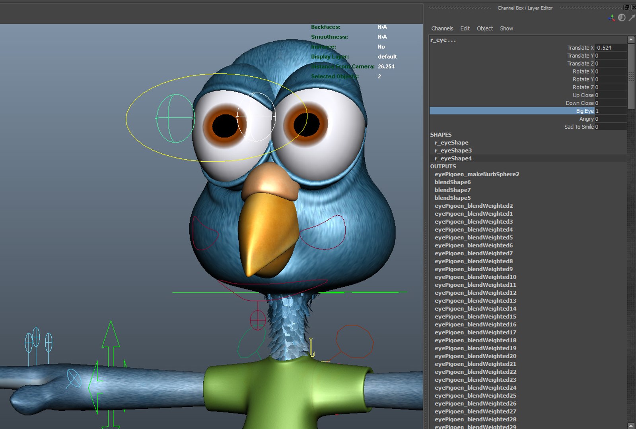The width and height of the screenshot is (636, 429).
Task: Click the Big Eye value field showing 1
Action: click(x=611, y=111)
